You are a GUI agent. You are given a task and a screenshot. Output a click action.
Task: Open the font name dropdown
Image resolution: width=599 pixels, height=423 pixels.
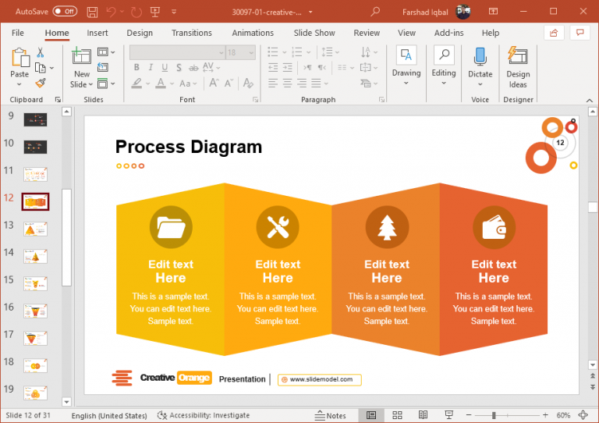point(222,53)
